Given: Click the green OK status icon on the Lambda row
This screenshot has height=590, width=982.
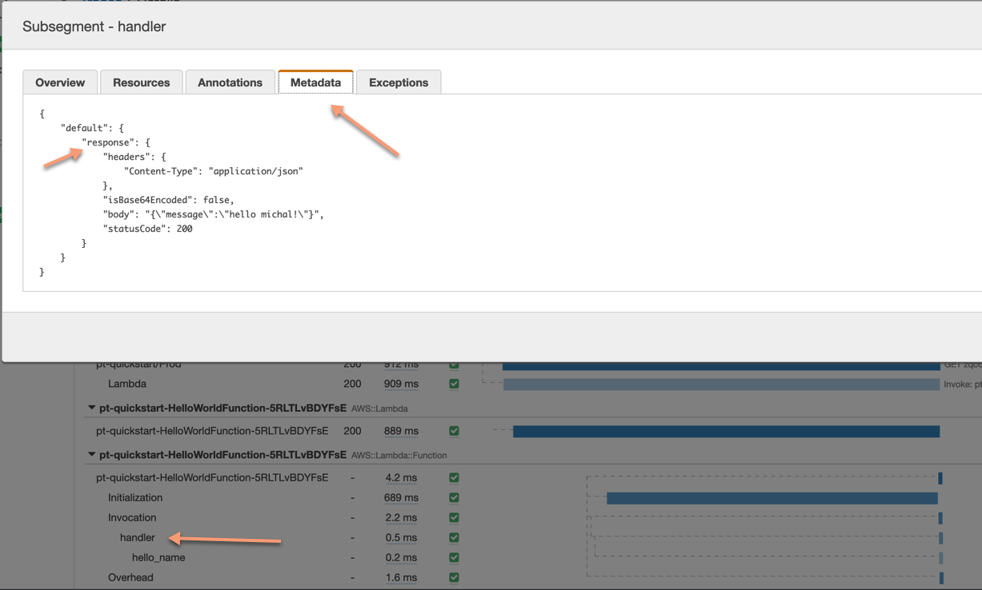Looking at the screenshot, I should (454, 384).
